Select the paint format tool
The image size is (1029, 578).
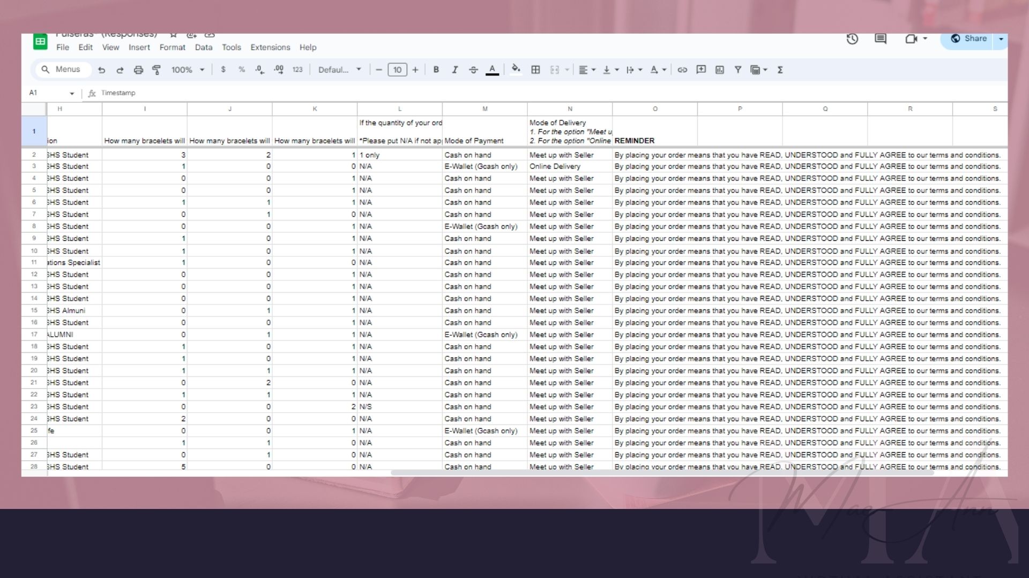(156, 70)
